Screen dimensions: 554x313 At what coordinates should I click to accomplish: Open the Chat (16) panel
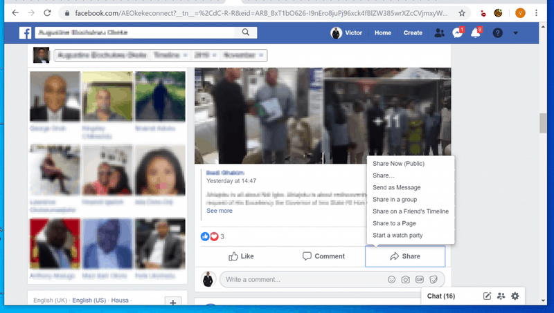441,296
